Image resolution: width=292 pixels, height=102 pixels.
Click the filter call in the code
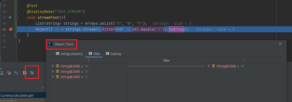pyautogui.click(x=109, y=29)
